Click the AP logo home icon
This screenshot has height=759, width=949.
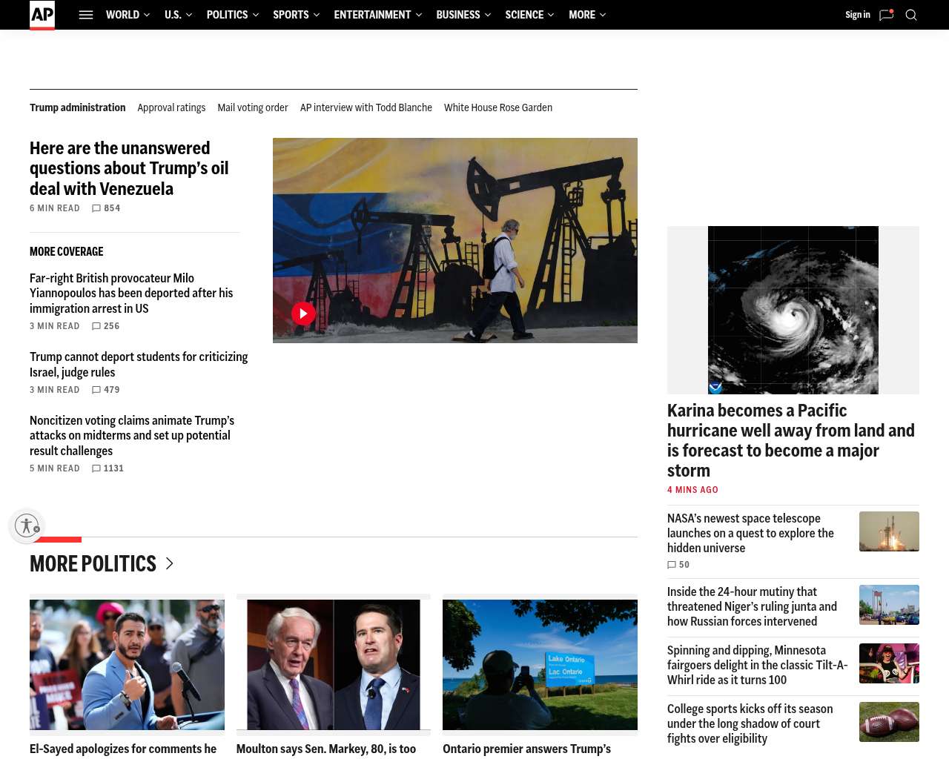coord(42,15)
